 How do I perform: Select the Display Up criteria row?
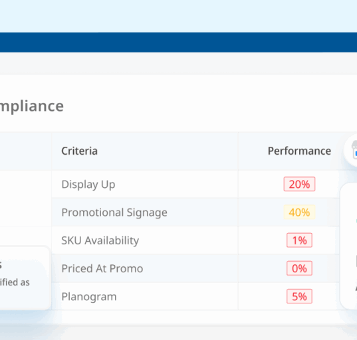(x=195, y=184)
